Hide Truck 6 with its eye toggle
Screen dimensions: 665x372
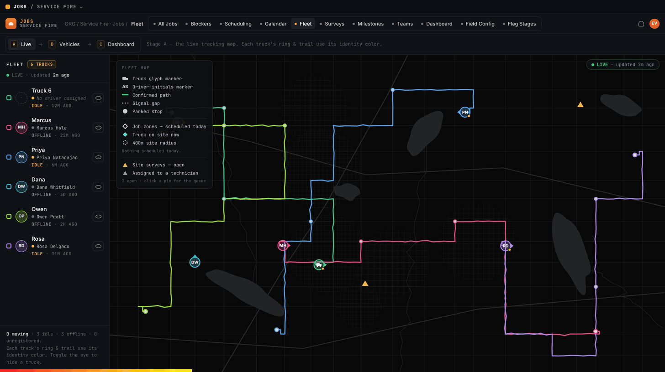[98, 98]
